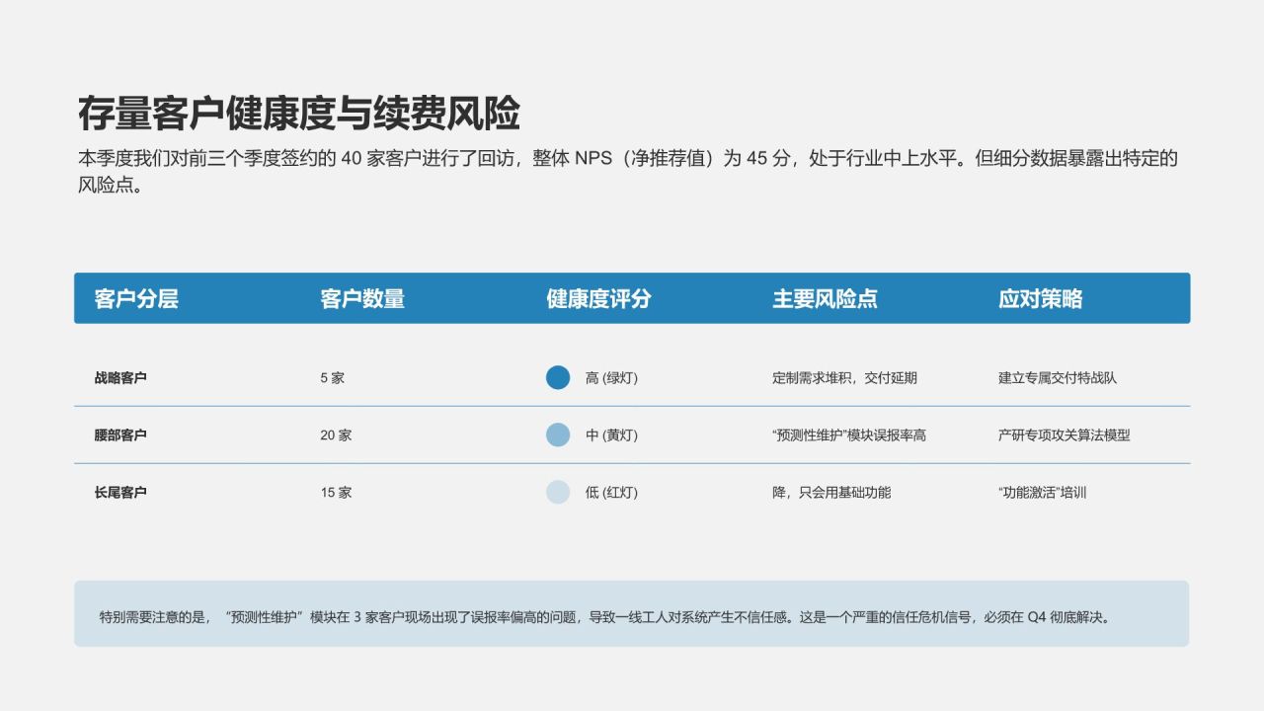Click the medium blue health dot for 腰部客户

coord(558,434)
